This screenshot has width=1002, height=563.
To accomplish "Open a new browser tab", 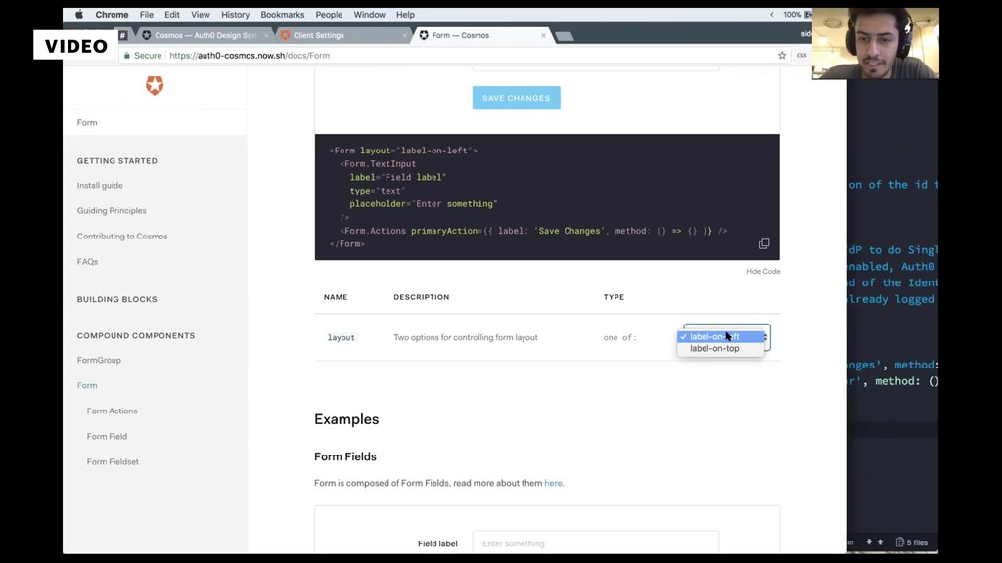I will coord(565,36).
